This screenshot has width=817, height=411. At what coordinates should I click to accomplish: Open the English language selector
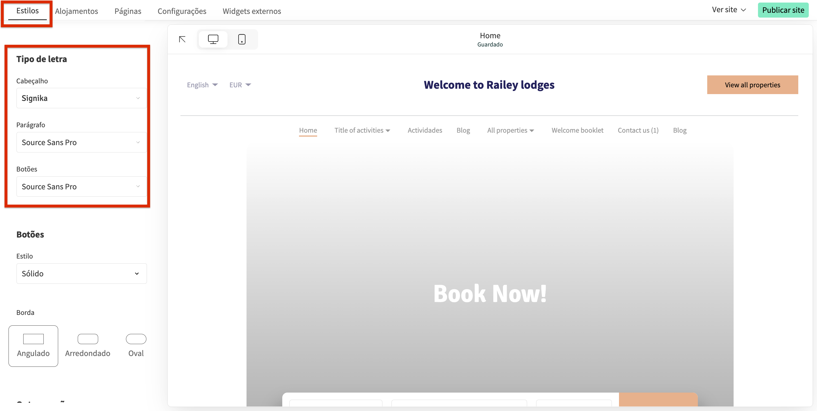click(202, 85)
